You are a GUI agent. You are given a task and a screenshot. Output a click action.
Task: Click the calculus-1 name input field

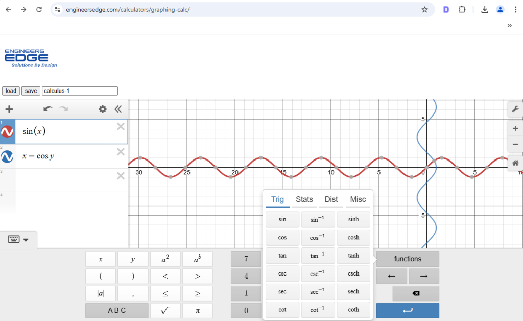point(79,90)
